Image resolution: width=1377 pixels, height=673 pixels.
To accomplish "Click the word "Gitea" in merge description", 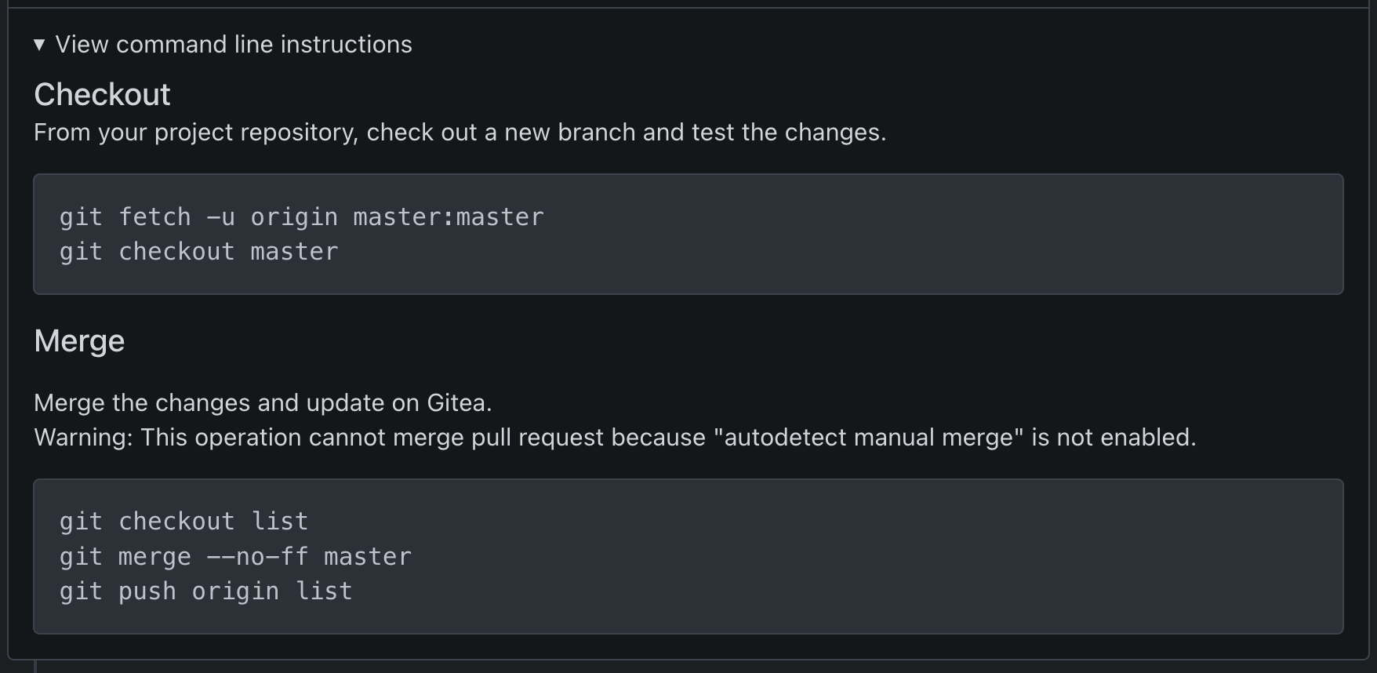I will [x=456, y=403].
